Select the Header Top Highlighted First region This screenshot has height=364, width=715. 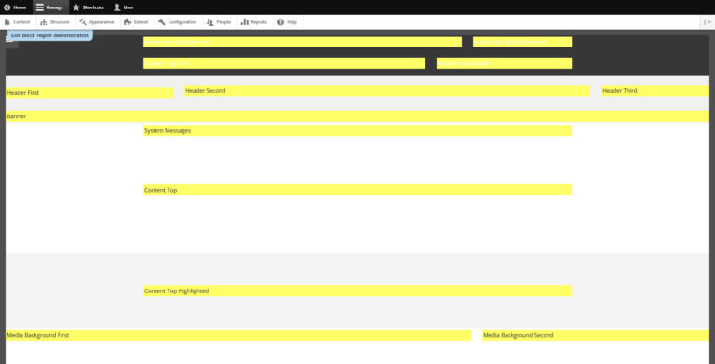303,42
